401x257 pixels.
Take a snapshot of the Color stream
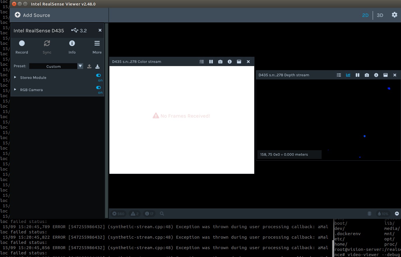point(220,61)
